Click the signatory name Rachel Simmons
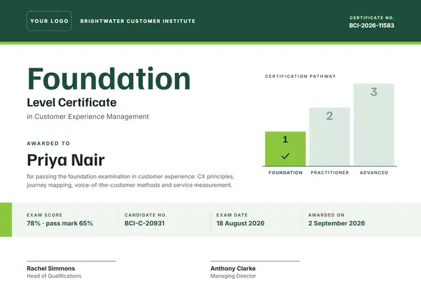Viewport: 421px width, 298px height. [x=51, y=268]
